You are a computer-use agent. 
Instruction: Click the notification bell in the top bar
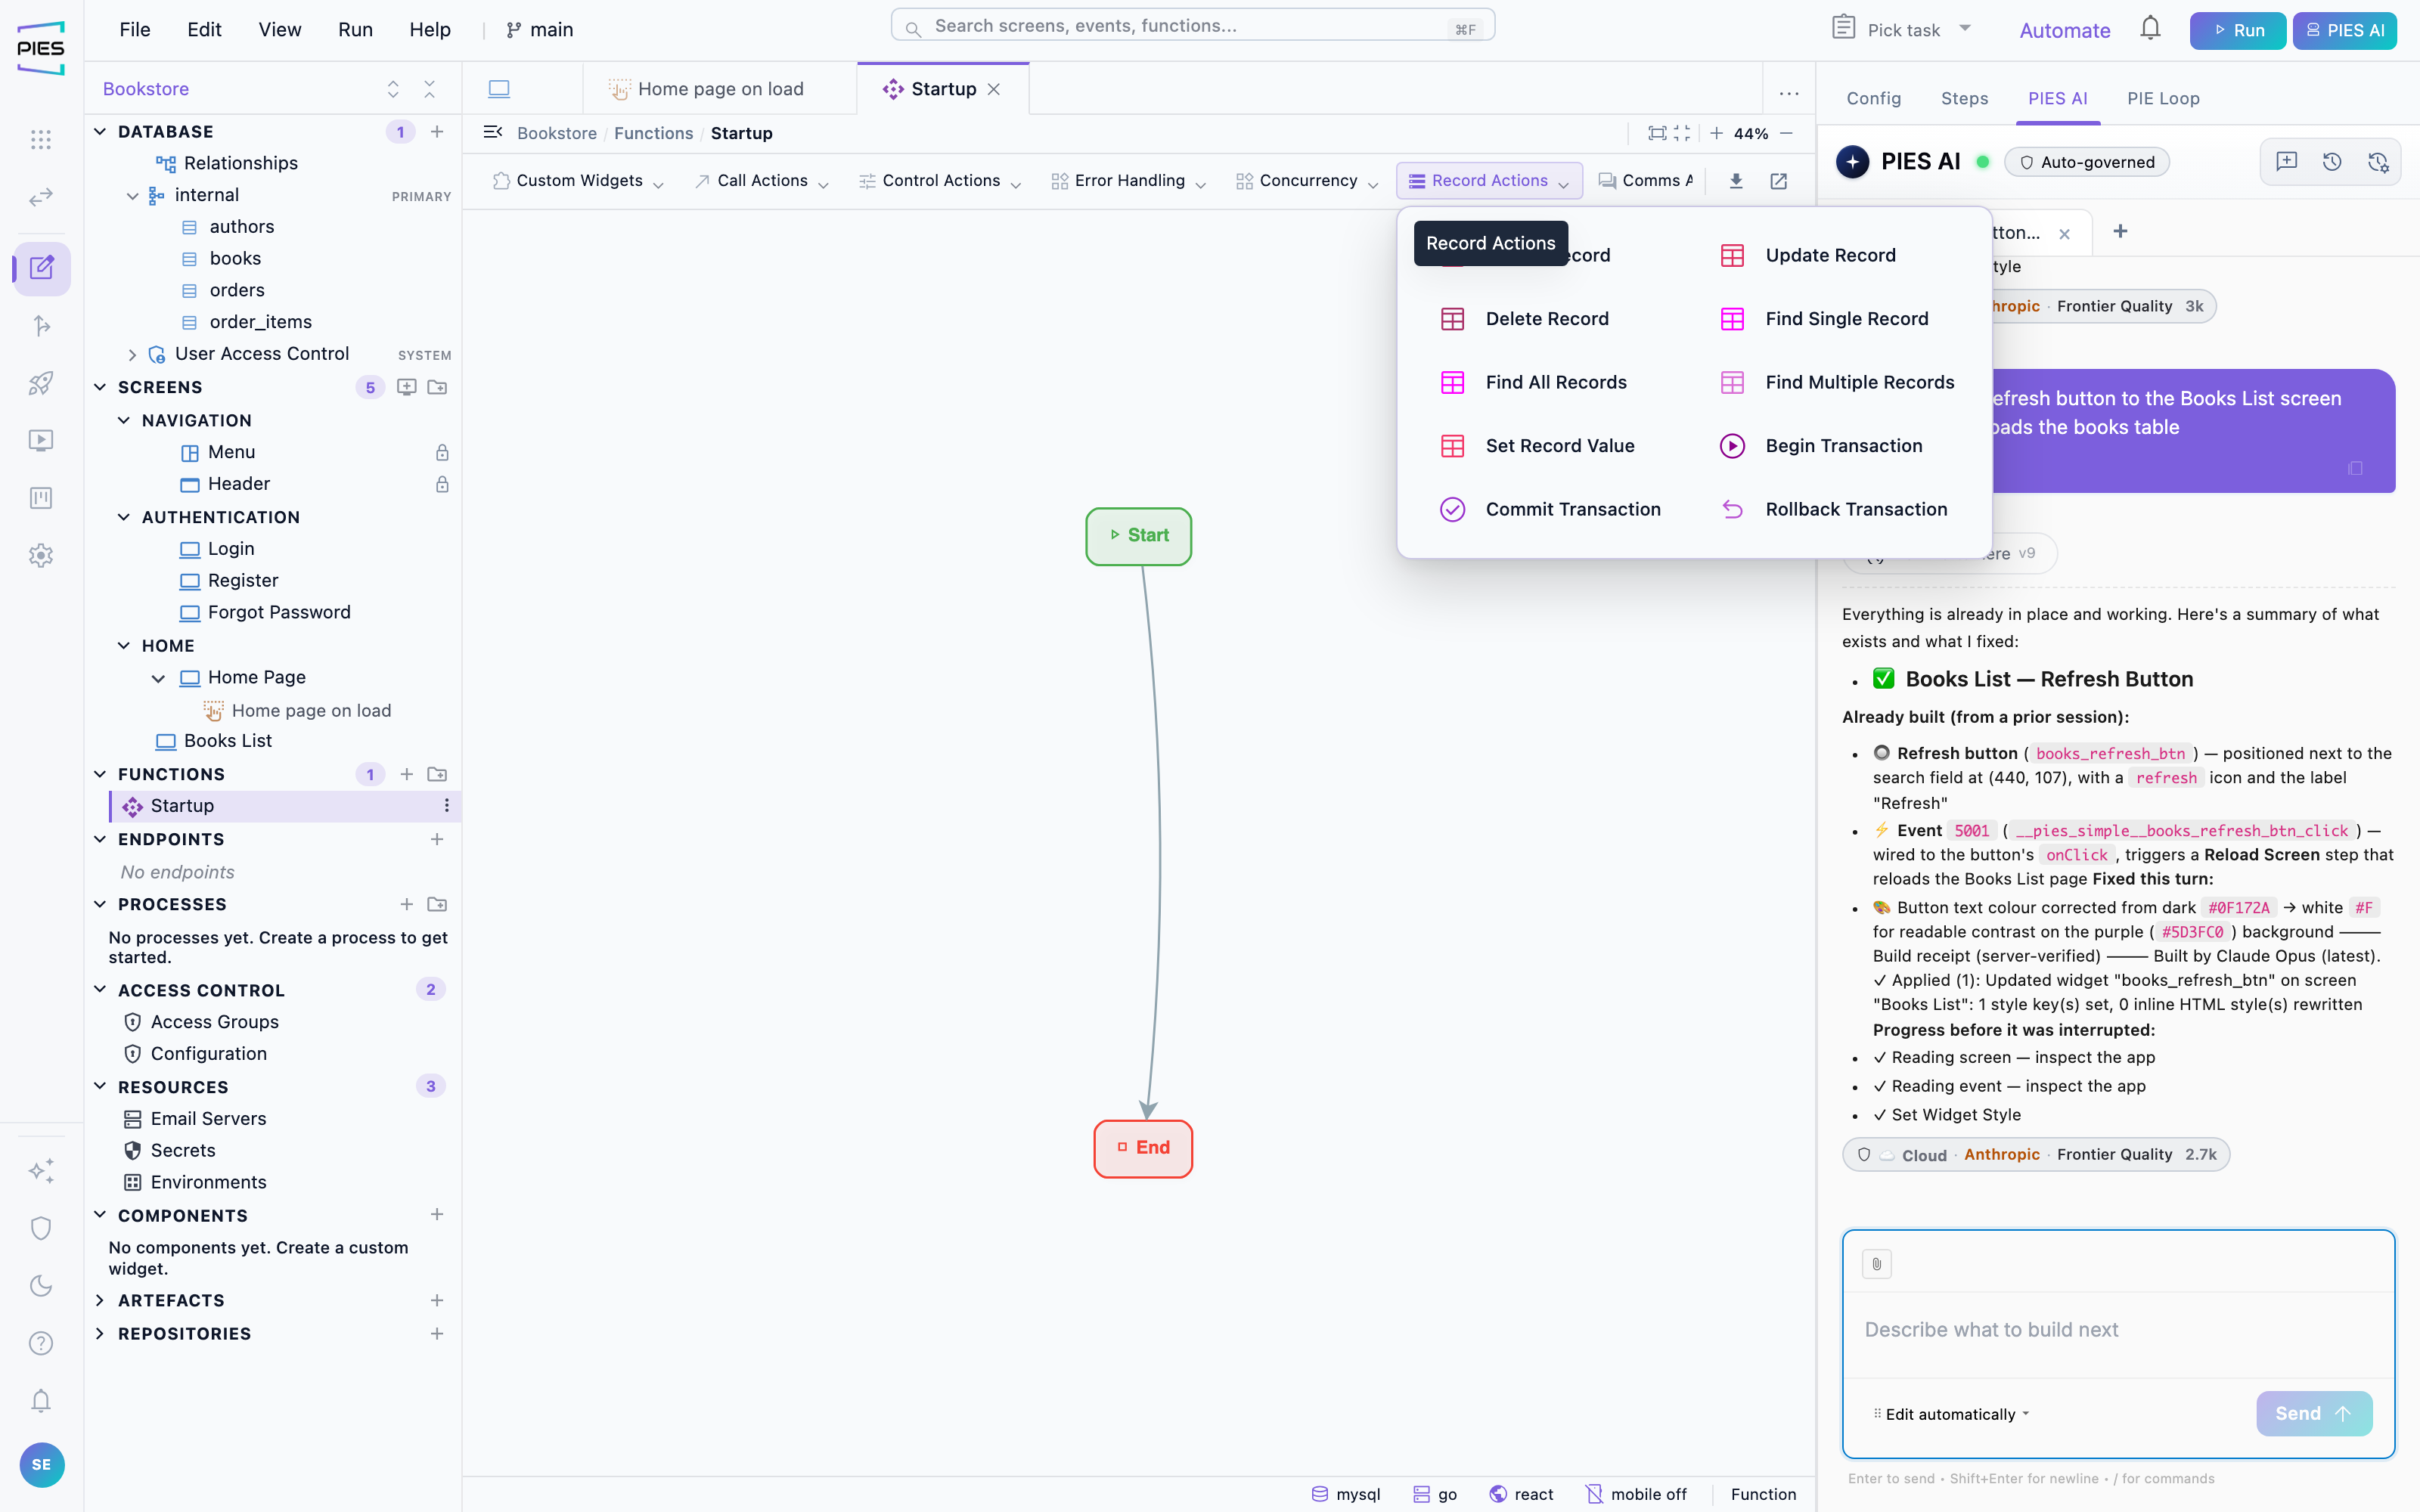[2150, 29]
